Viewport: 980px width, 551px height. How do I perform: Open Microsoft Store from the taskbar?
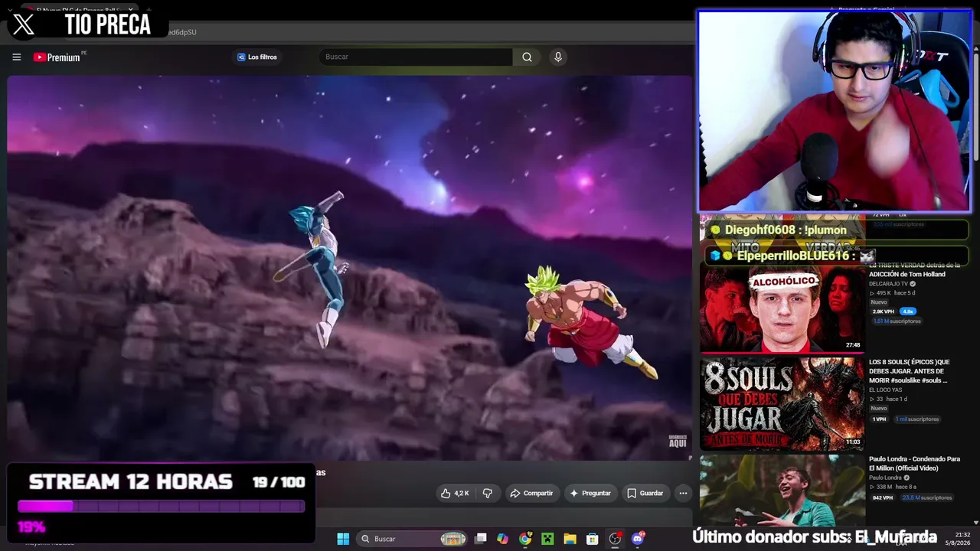point(592,539)
